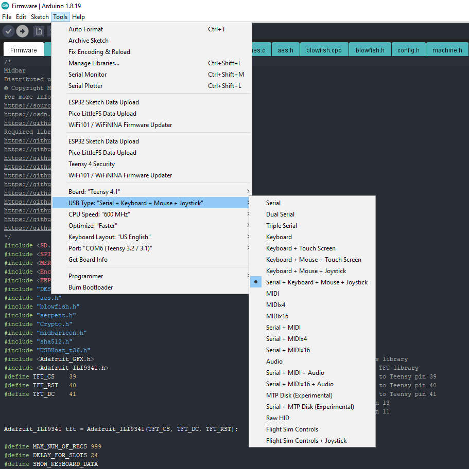Screen dimensions: 469x469
Task: Open the Edit menu
Action: coord(21,17)
